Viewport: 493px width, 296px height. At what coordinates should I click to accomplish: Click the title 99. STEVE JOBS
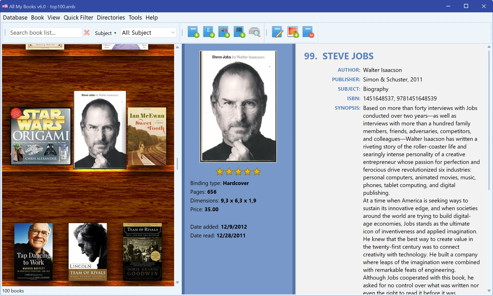tap(339, 56)
